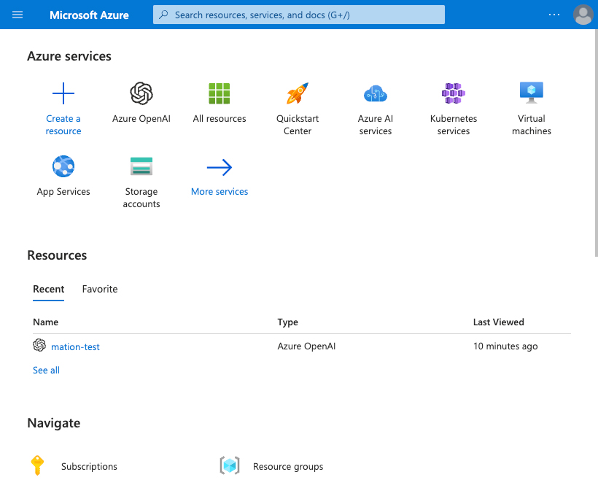This screenshot has width=598, height=496.
Task: Focus the search resources, services, and docs field
Action: pos(298,15)
